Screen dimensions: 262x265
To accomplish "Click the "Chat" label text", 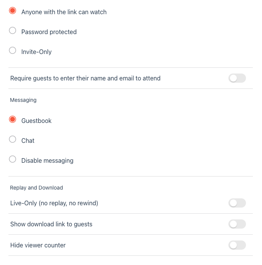I will pyautogui.click(x=28, y=141).
